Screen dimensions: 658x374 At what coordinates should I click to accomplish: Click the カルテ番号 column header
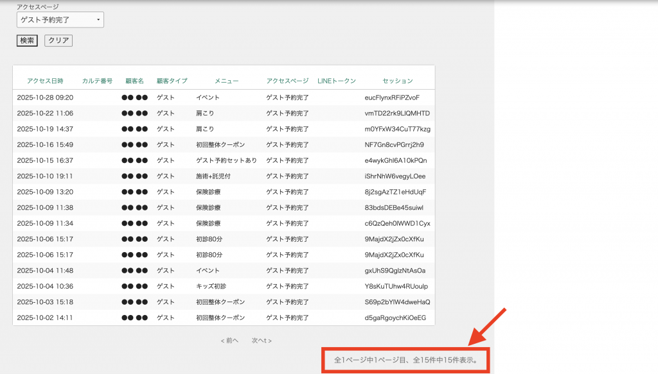click(x=97, y=81)
